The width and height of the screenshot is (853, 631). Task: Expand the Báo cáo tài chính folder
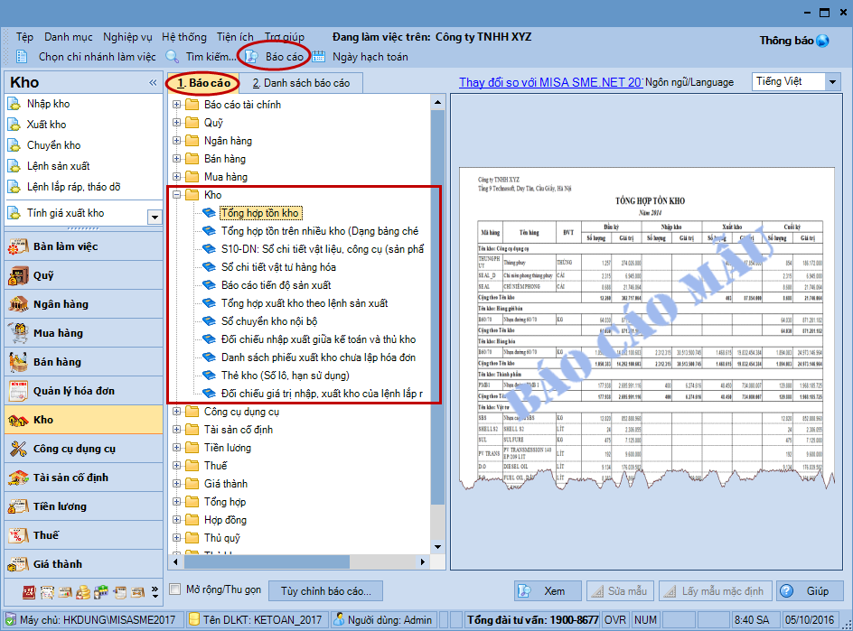176,105
